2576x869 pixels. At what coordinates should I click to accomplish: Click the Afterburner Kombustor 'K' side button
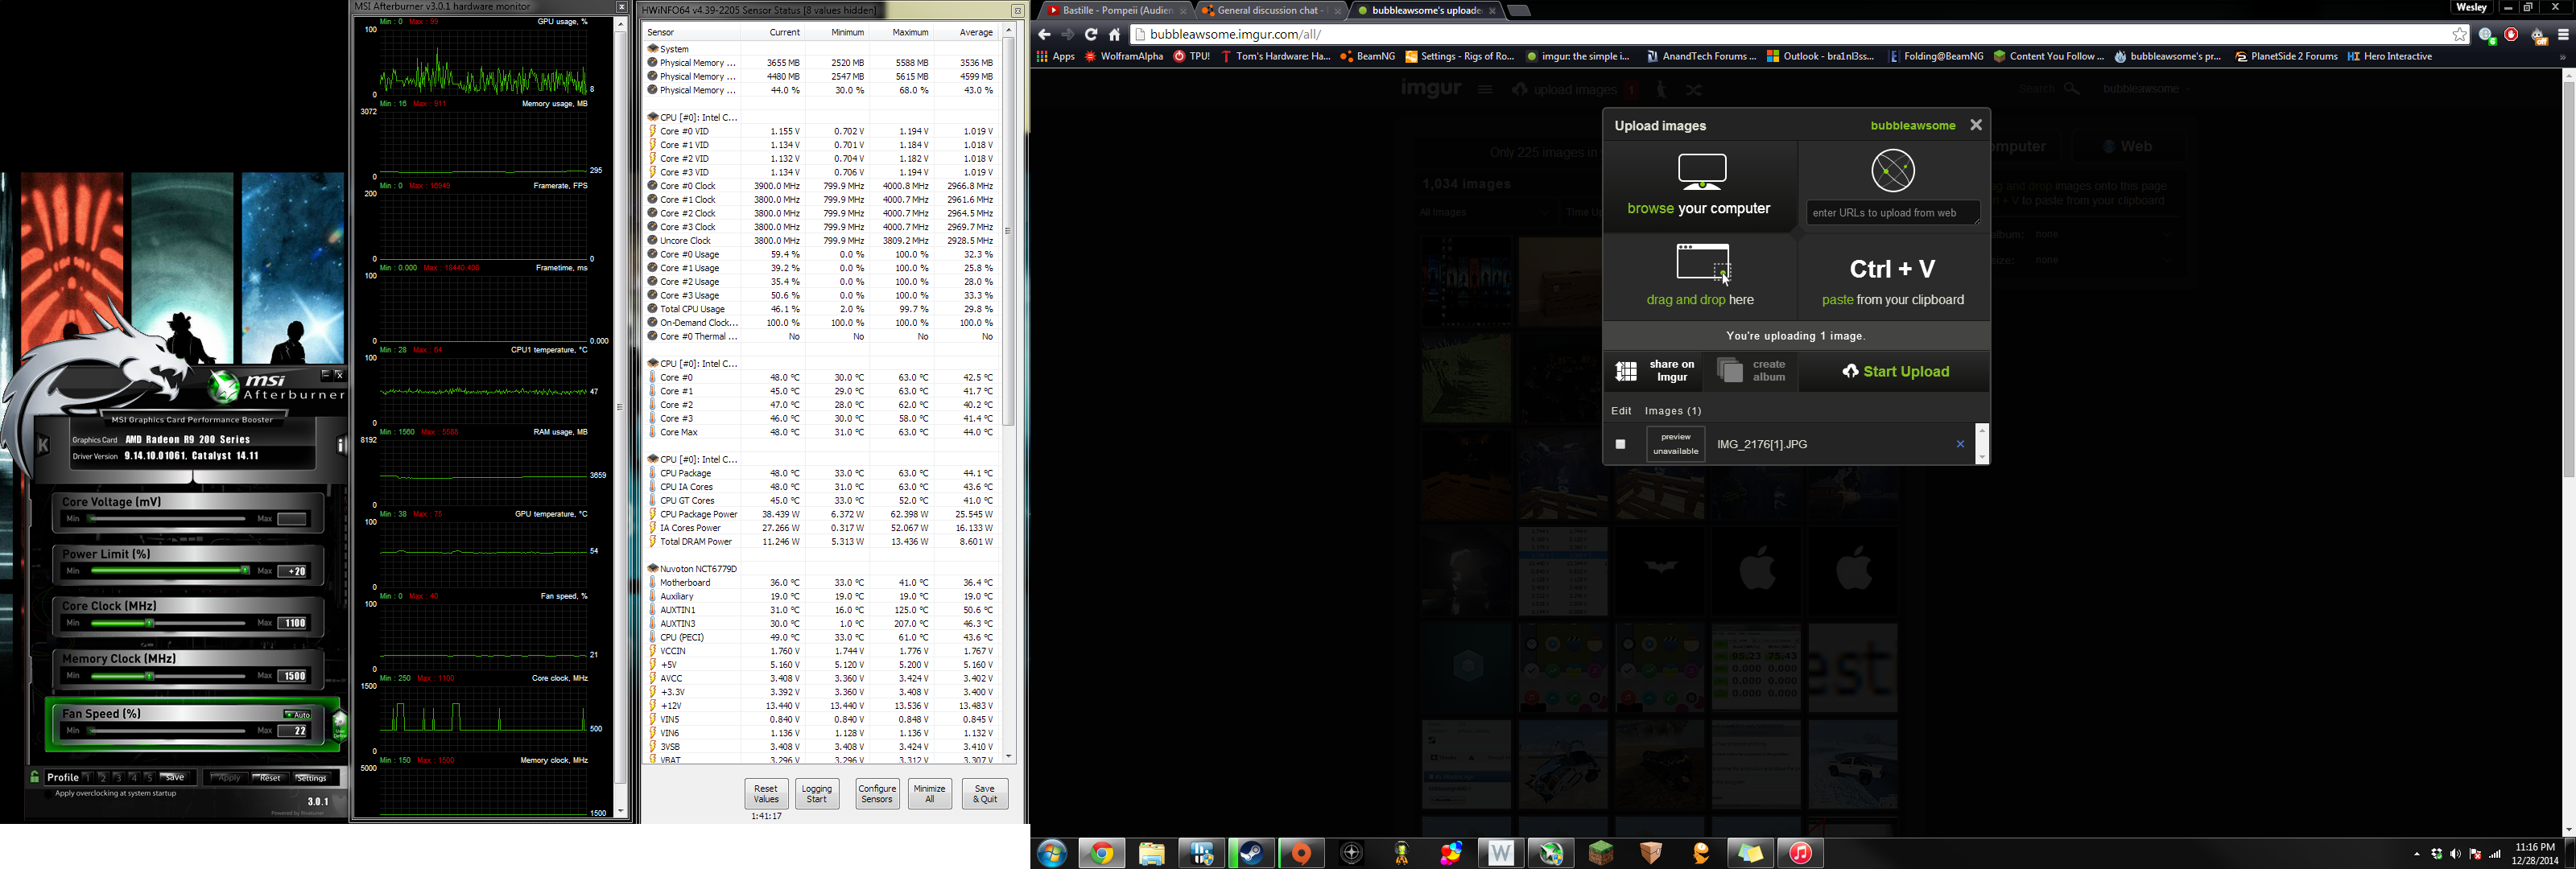[43, 445]
